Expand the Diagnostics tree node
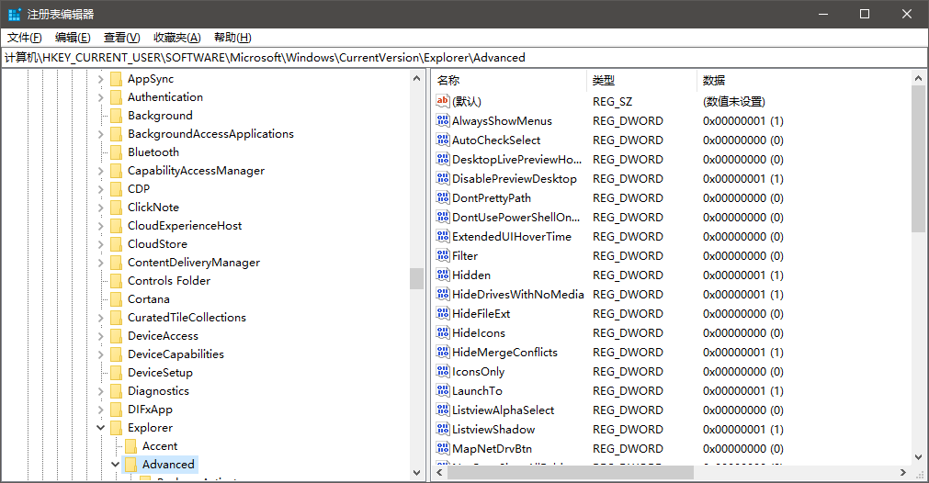This screenshot has width=929, height=483. tap(100, 391)
